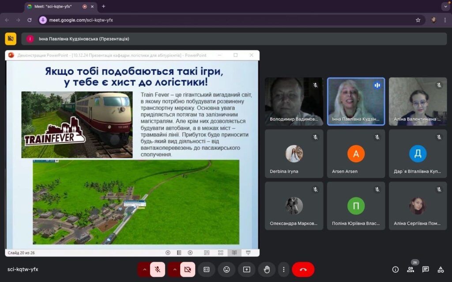Click the yellow stop-presentation-view icon
The image size is (452, 282).
[11, 39]
